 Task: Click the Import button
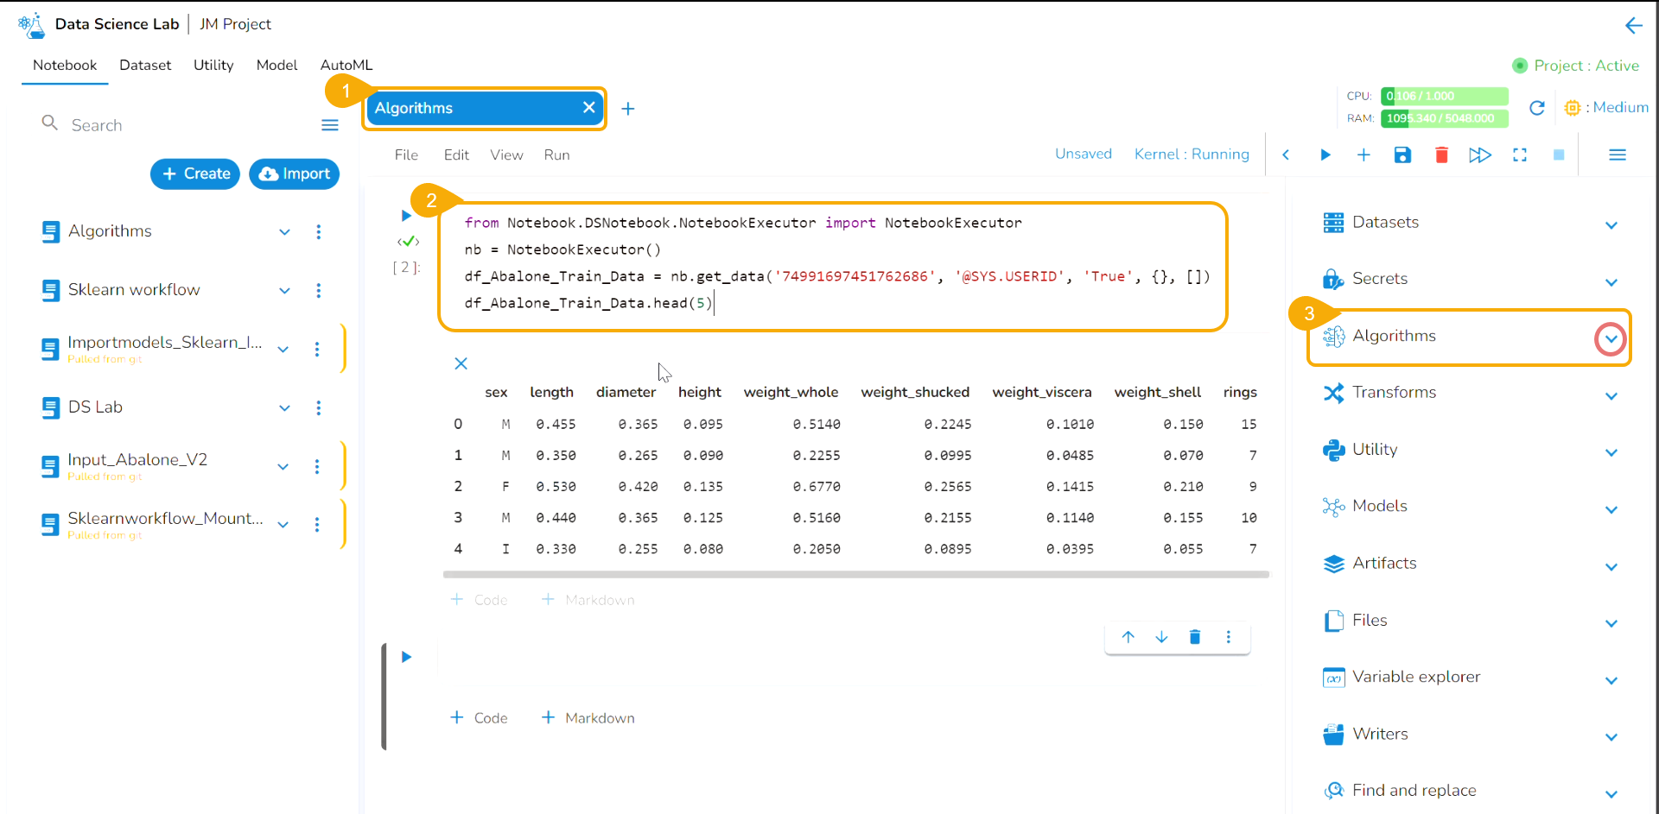click(x=294, y=174)
